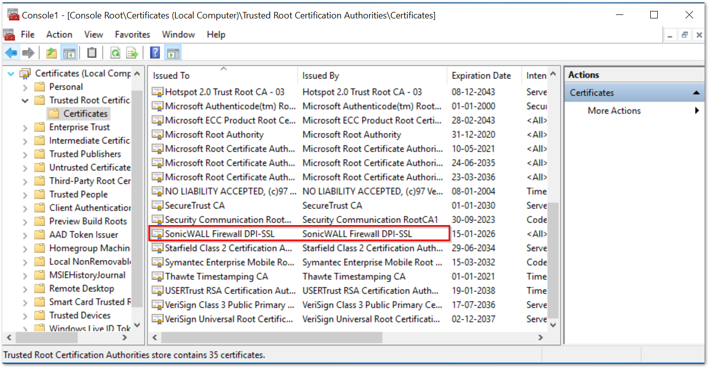Toggle Show/Hide Action Pane toolbar icon
The height and width of the screenshot is (368, 709).
pyautogui.click(x=173, y=53)
